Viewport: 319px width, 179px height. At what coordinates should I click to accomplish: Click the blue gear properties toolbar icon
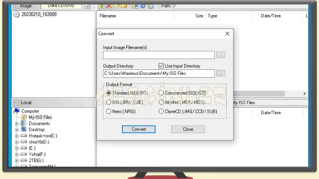point(143,6)
